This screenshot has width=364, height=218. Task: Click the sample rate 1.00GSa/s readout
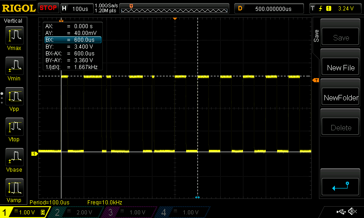point(106,5)
